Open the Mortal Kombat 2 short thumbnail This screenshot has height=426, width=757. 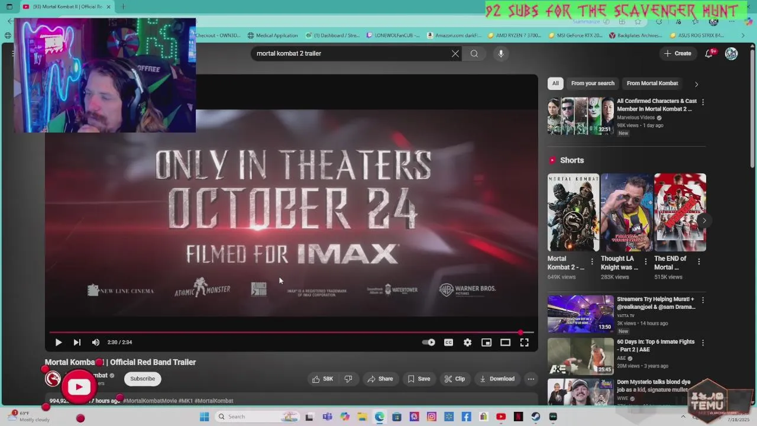[573, 212]
